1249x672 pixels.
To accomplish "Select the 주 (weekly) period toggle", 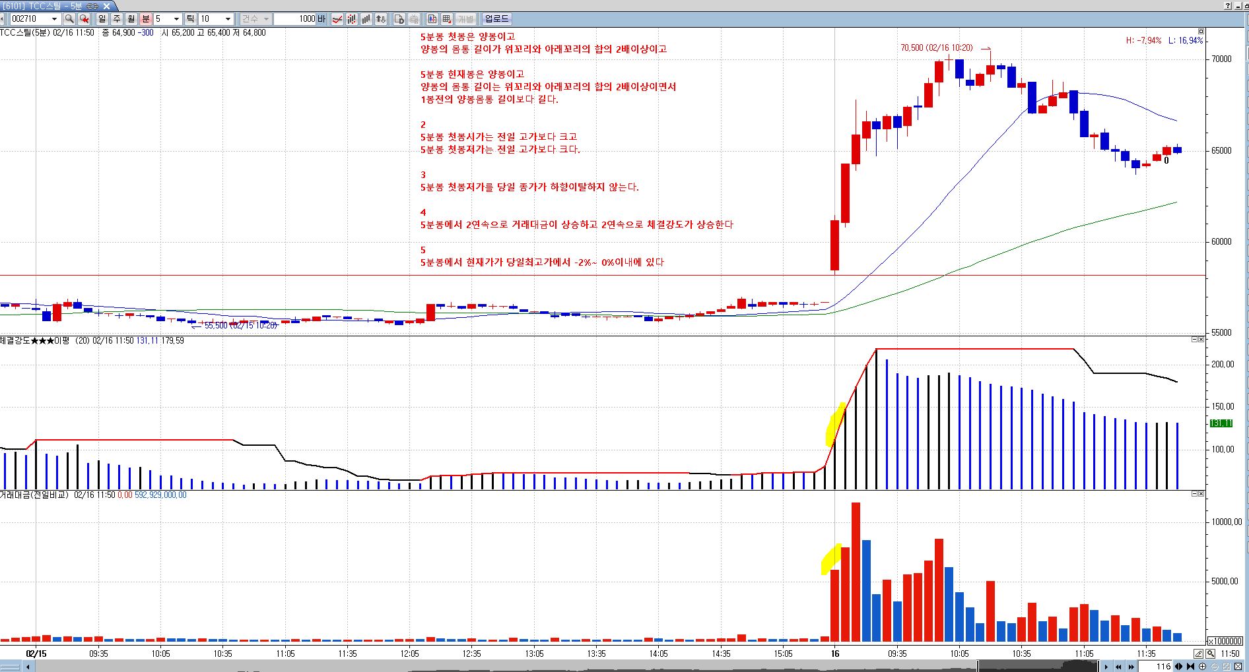I will 117,19.
